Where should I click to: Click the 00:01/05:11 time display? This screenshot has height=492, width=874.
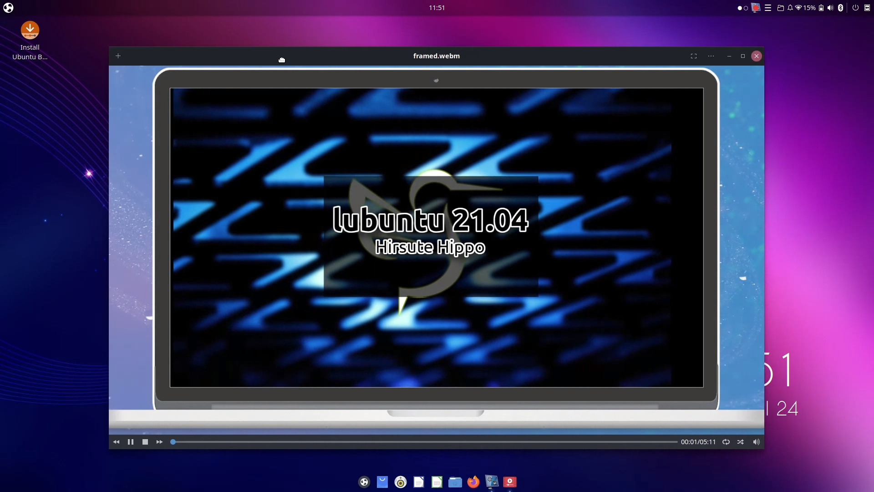698,442
